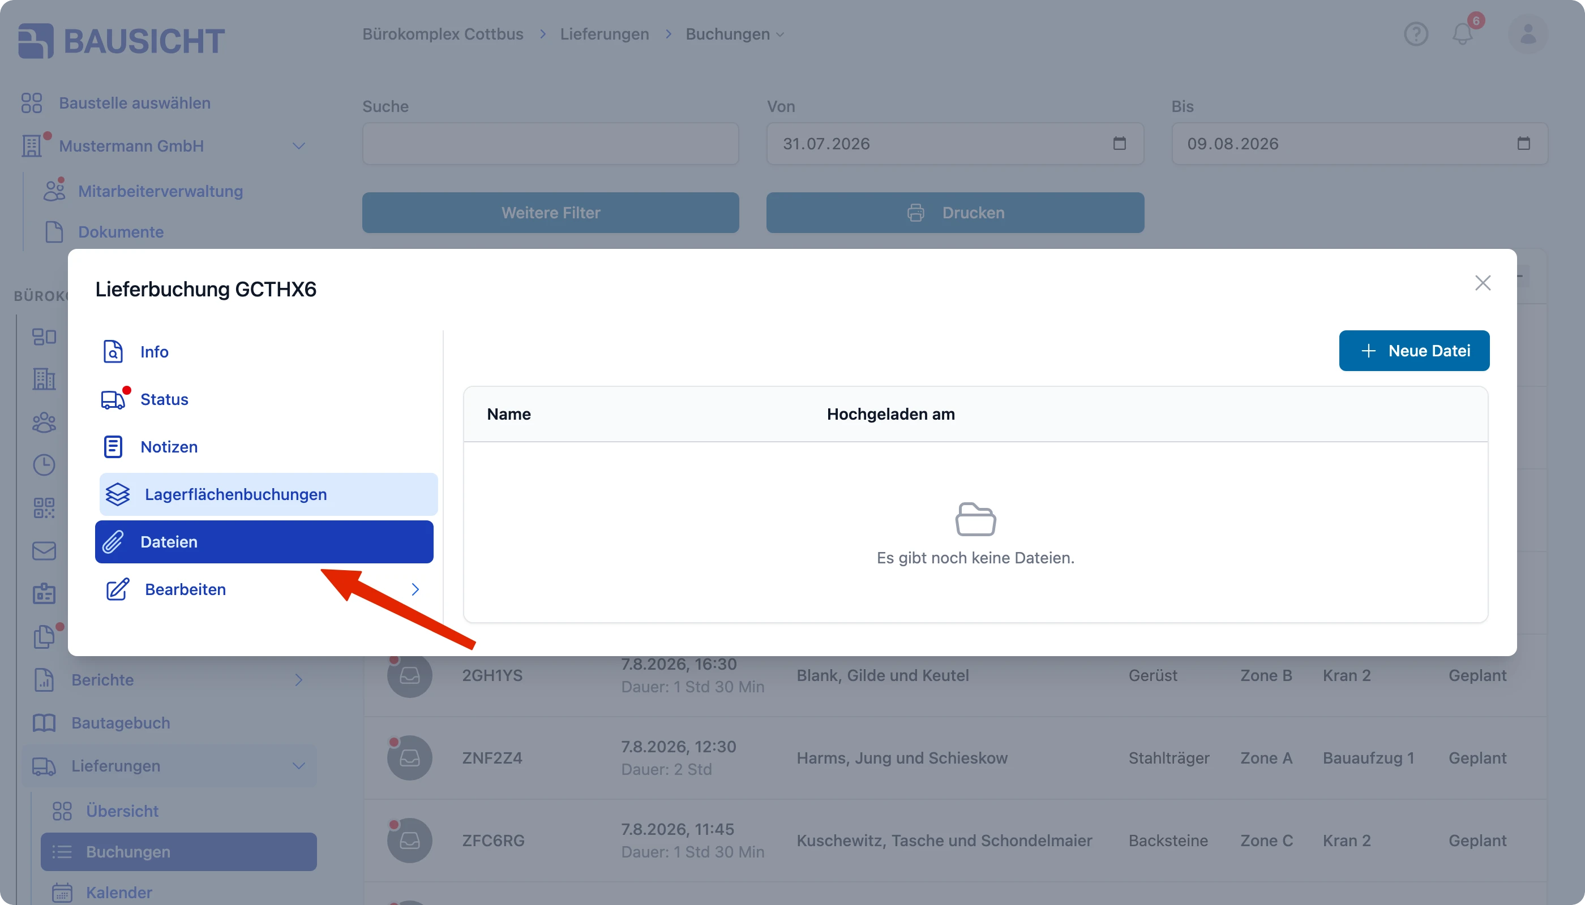Go to Bürokomplex Cottbus breadcrumb
Viewport: 1585px width, 905px height.
(443, 34)
